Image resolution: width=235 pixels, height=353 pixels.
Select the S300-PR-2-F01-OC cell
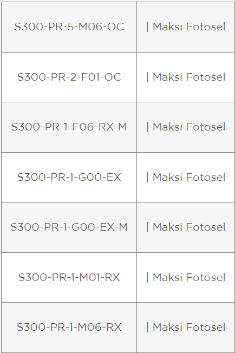coord(69,77)
